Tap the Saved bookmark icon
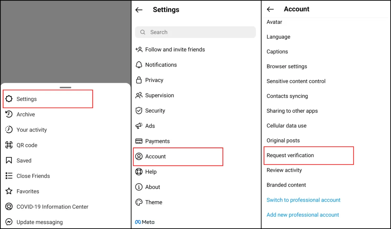The height and width of the screenshot is (229, 391). pyautogui.click(x=9, y=161)
